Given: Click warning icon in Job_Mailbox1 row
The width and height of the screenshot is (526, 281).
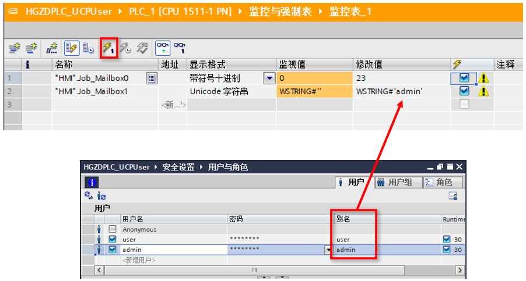Looking at the screenshot, I should [483, 91].
